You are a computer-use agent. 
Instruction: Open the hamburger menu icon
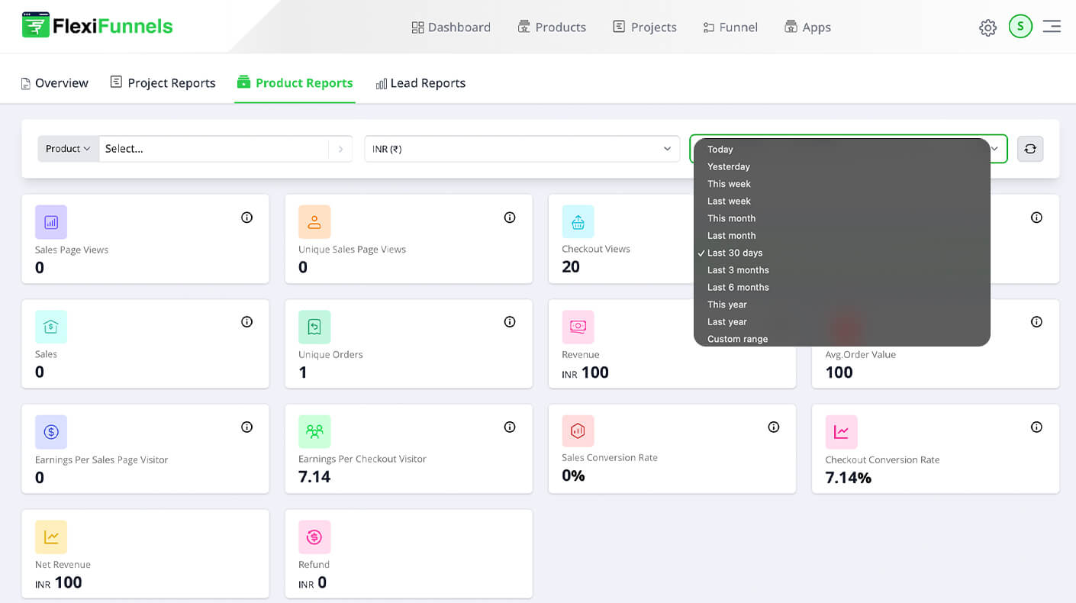coord(1052,27)
